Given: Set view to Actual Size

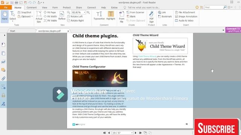Looking at the screenshot, I should pyautogui.click(x=39, y=17).
